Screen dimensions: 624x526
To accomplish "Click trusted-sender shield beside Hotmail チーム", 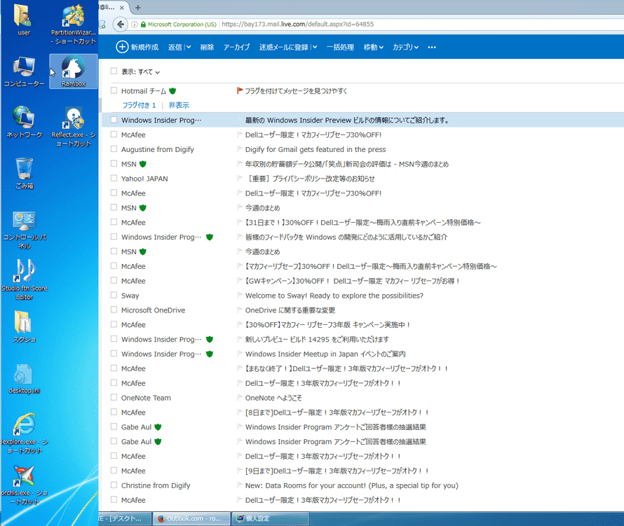I will [x=172, y=91].
